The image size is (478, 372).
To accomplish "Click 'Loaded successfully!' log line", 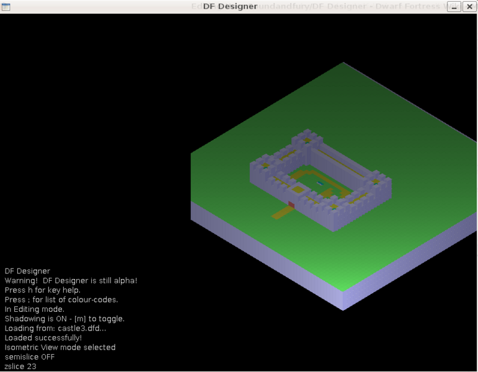I will 43,338.
